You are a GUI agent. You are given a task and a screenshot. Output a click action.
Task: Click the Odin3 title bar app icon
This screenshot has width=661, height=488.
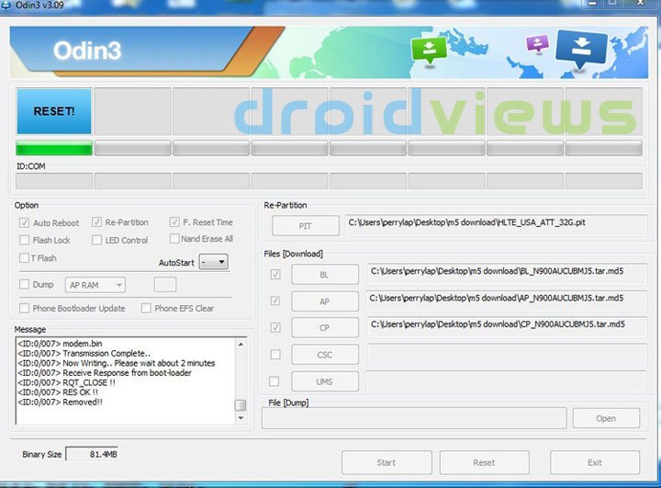(x=6, y=6)
